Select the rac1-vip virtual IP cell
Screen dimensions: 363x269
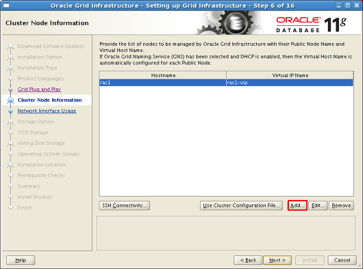pyautogui.click(x=290, y=83)
